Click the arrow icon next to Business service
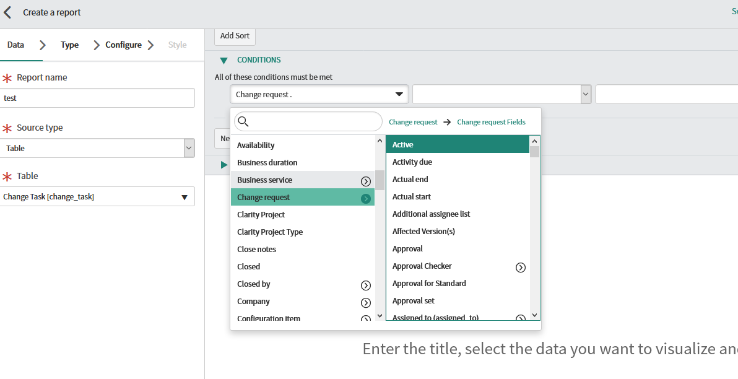This screenshot has width=738, height=379. (x=365, y=181)
